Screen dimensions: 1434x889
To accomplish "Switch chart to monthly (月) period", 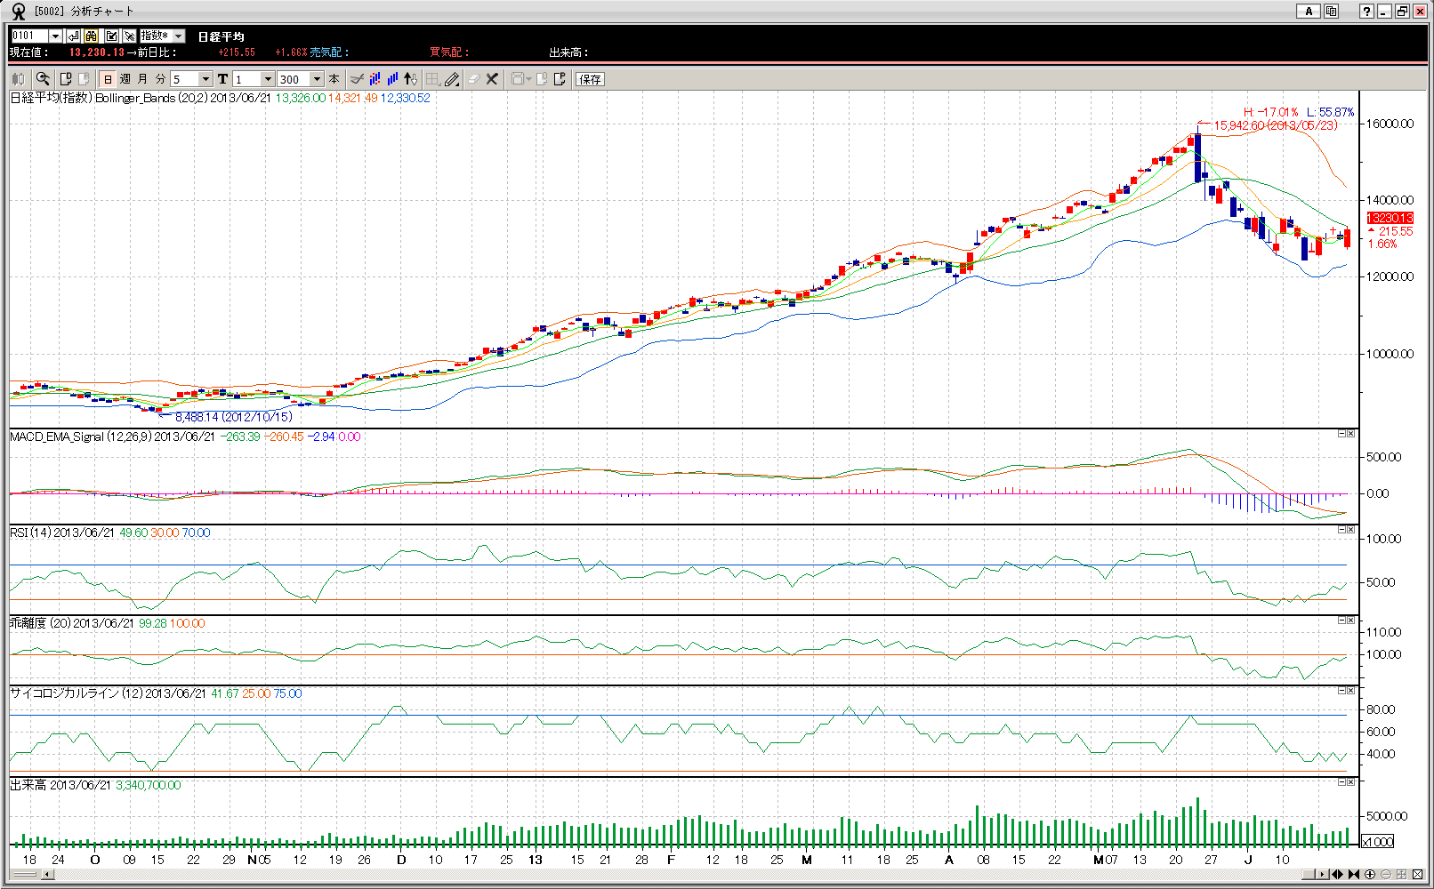I will click(142, 79).
